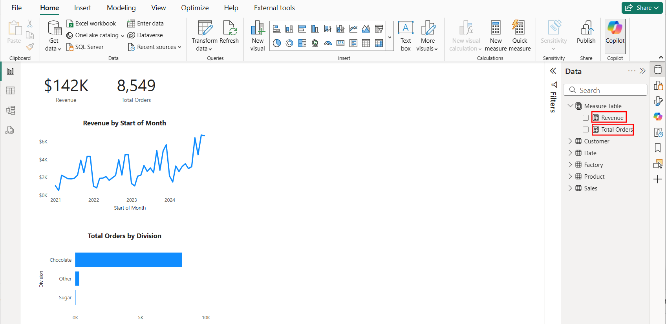666x324 pixels.
Task: Insert a matrix visual
Action: [379, 43]
